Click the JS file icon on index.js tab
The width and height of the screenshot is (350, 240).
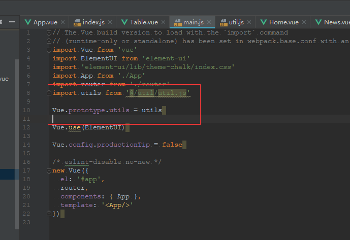(77, 22)
